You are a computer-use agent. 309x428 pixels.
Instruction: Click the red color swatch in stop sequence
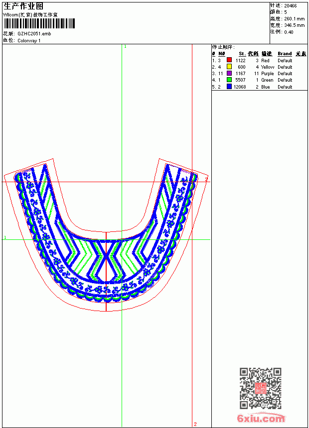[229, 60]
